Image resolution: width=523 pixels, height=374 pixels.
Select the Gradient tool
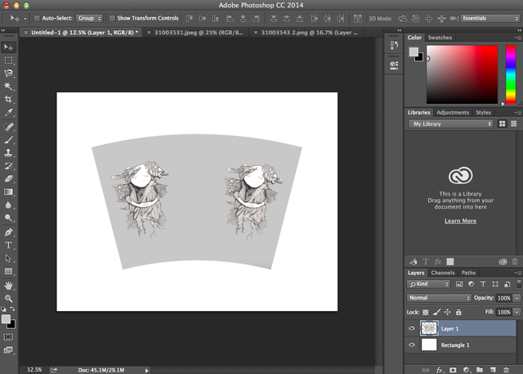(x=8, y=192)
